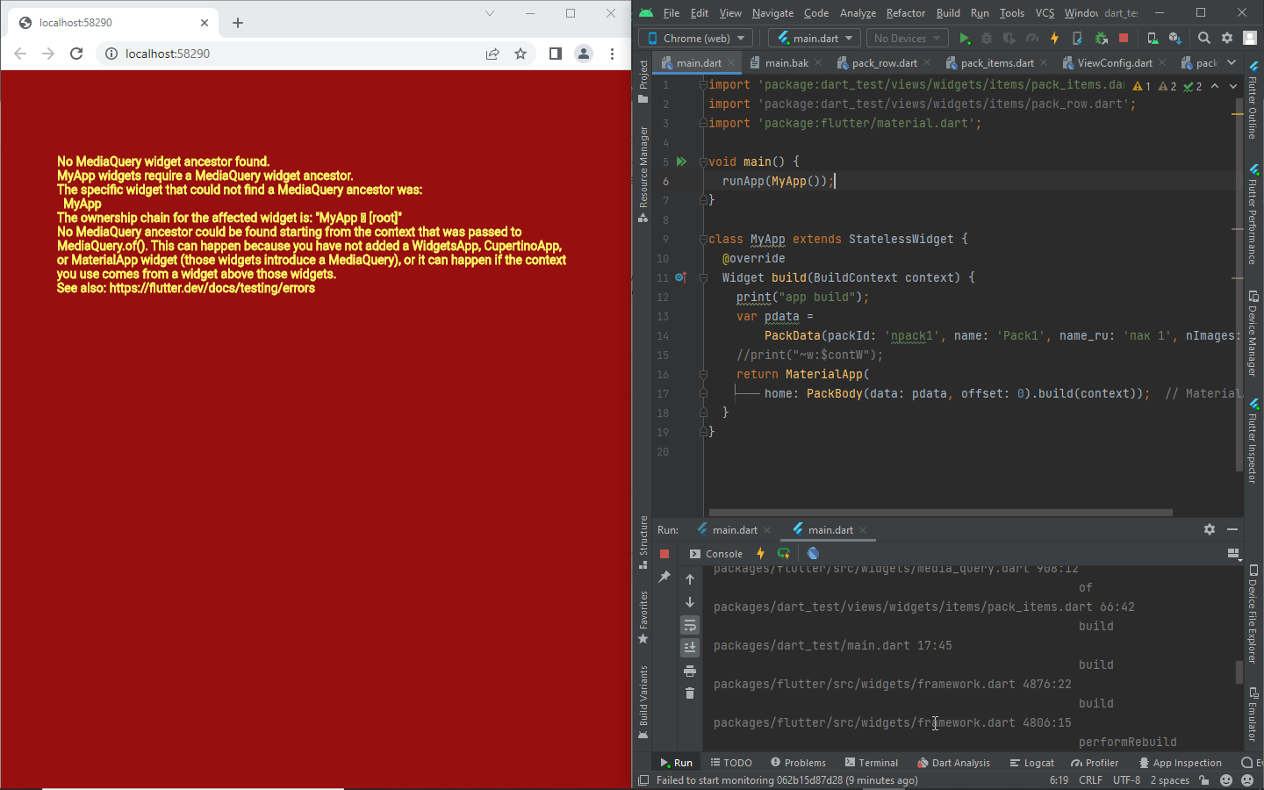Image resolution: width=1264 pixels, height=790 pixels.
Task: Stop the running app in top toolbar
Action: [1124, 39]
